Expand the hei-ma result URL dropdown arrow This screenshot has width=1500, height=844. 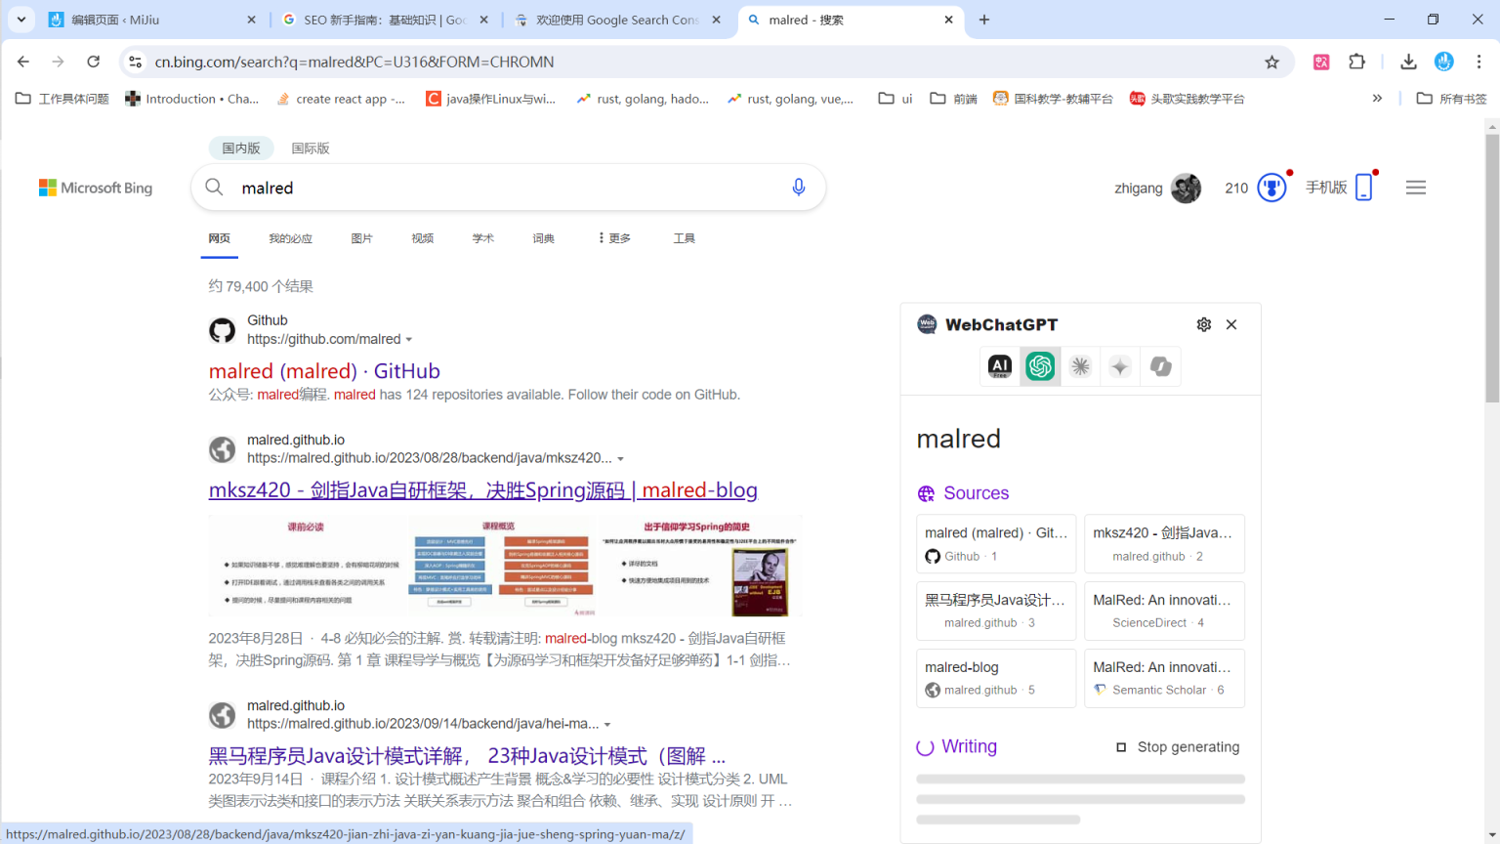[607, 725]
